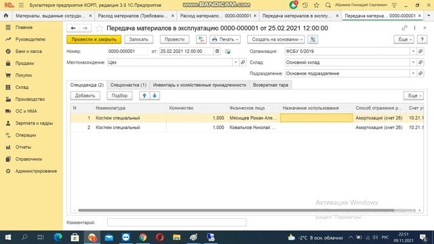This screenshot has height=244, width=434.
Task: Open Расход материалов (Требовани... window tab
Action: 133,16
